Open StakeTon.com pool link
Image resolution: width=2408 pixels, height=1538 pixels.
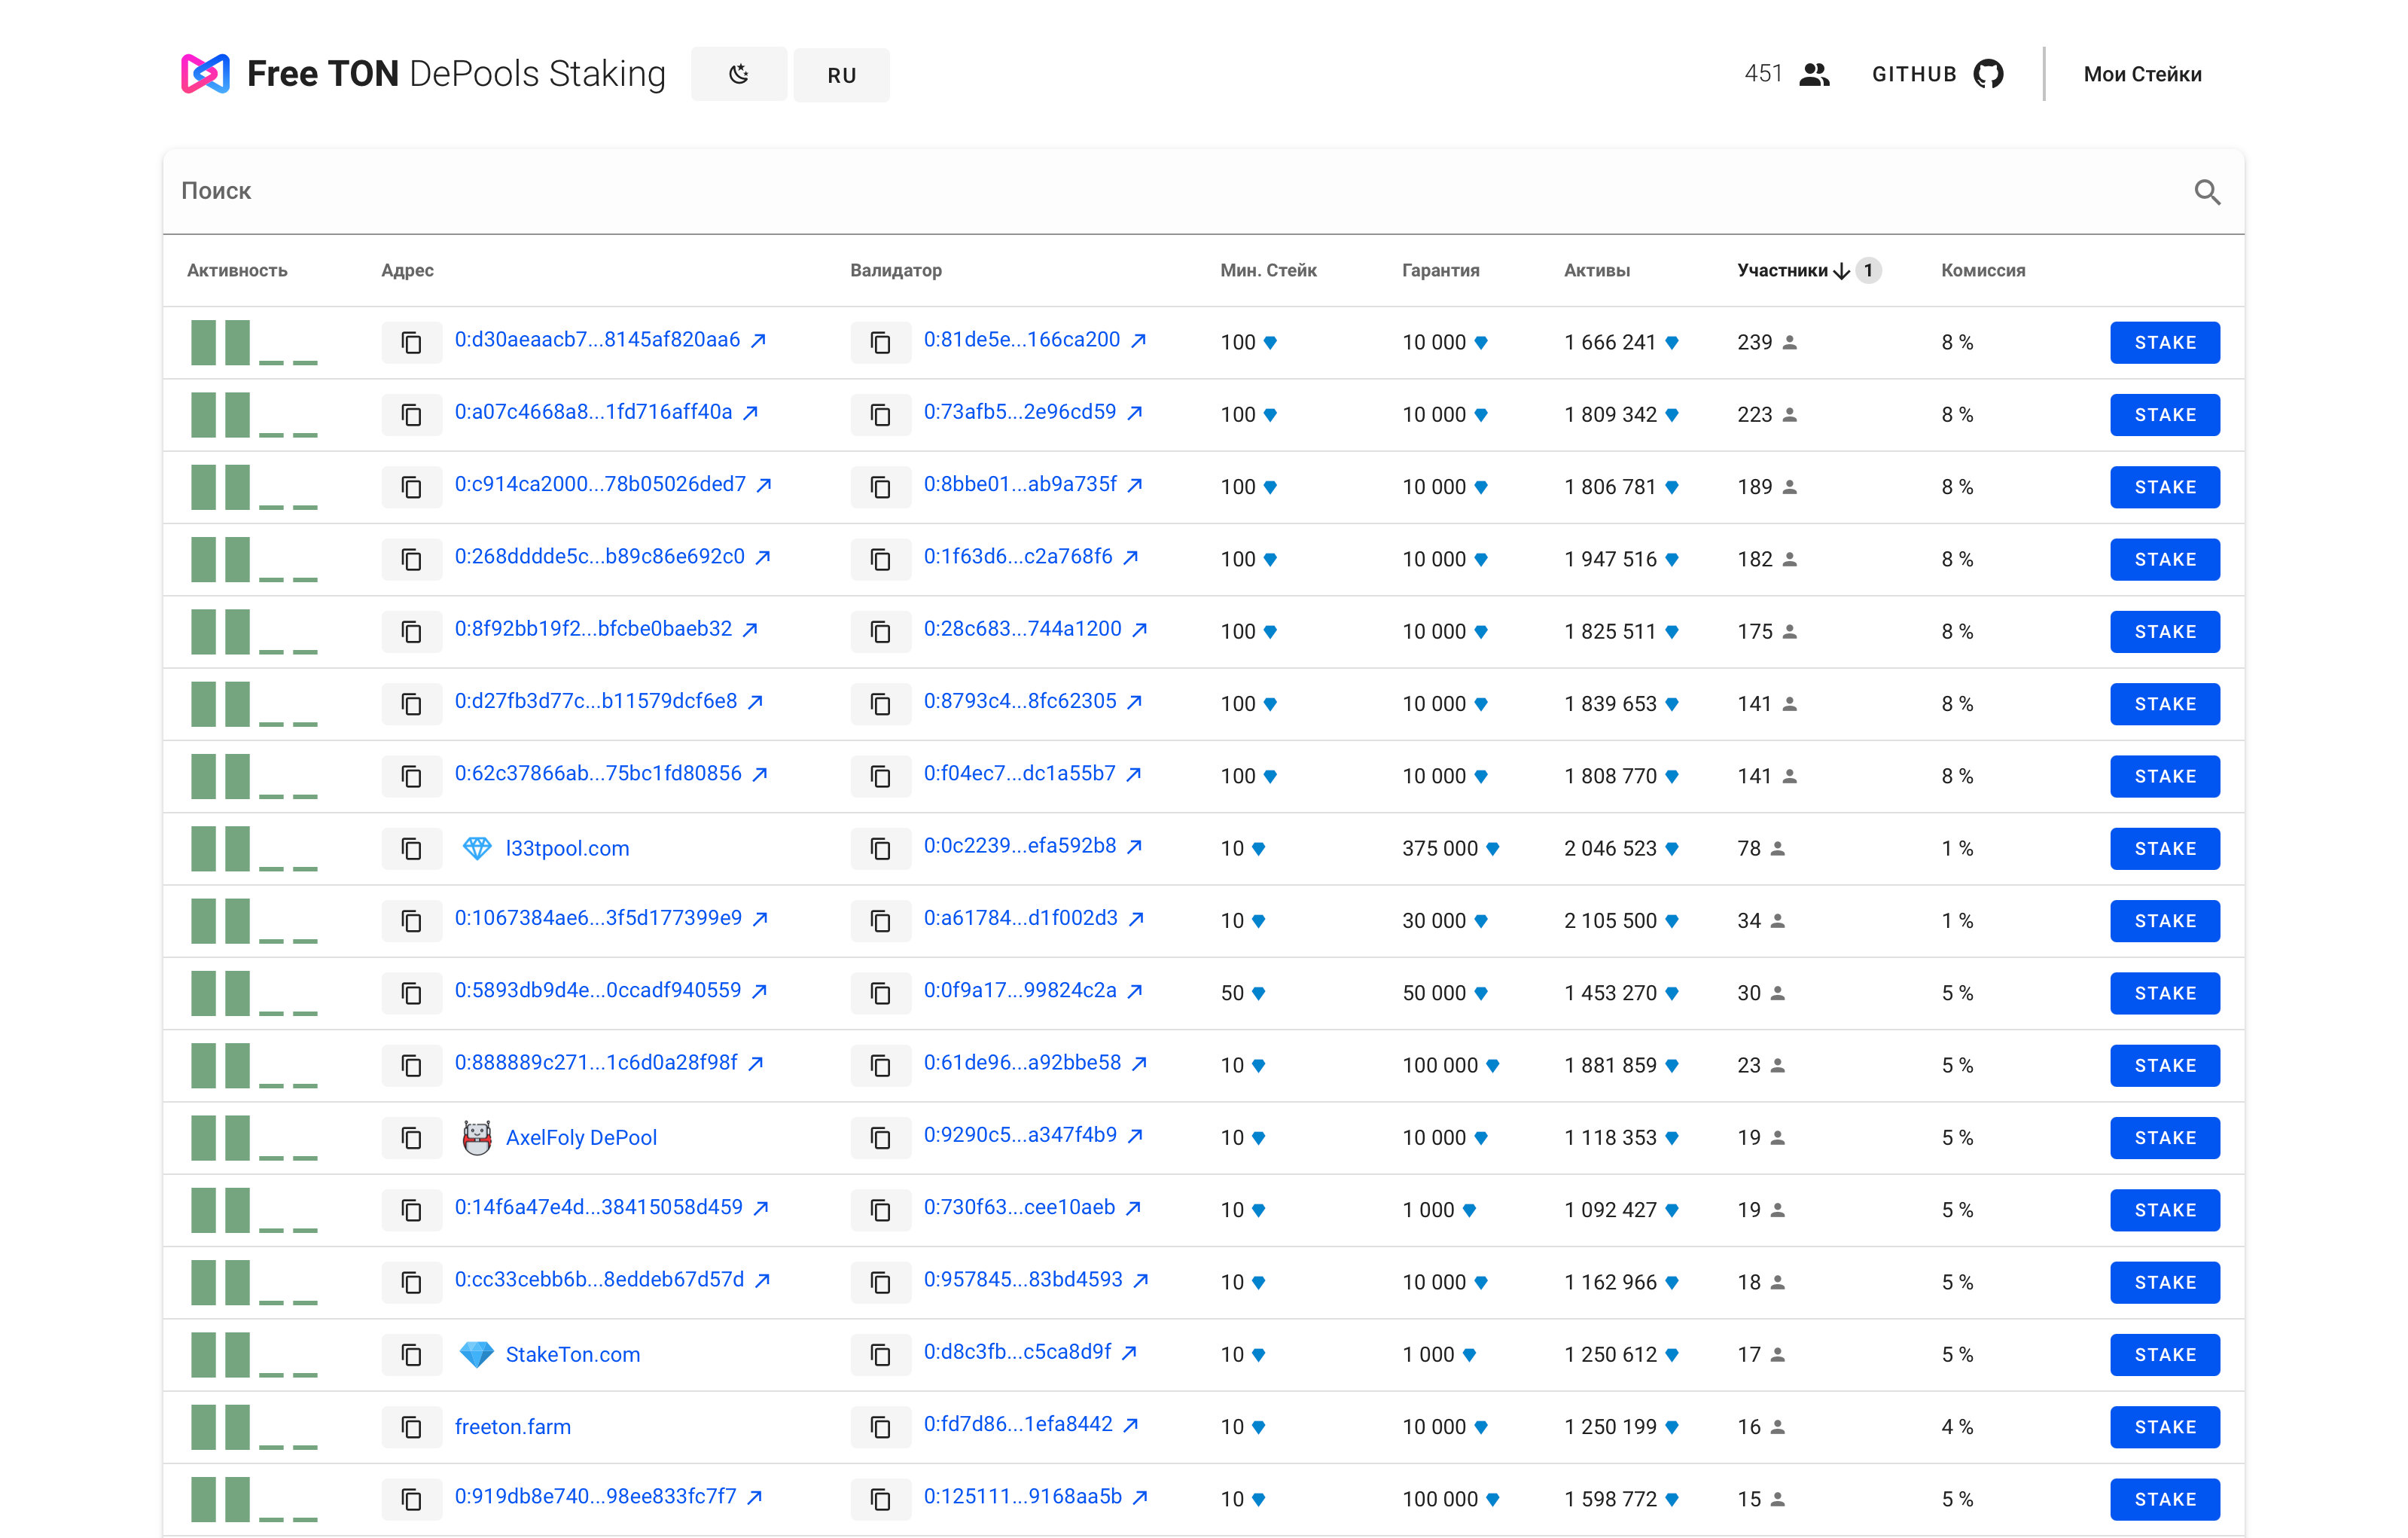[x=572, y=1355]
